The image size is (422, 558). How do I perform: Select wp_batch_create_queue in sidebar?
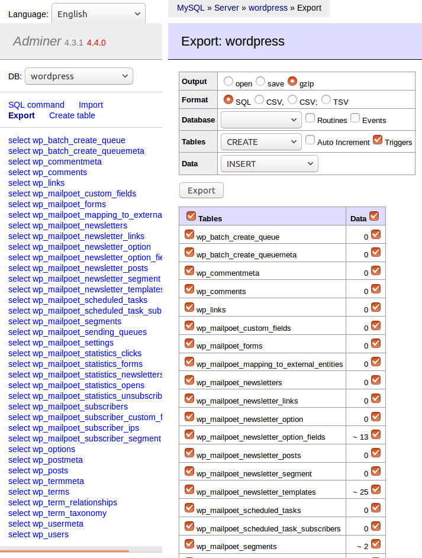(67, 140)
